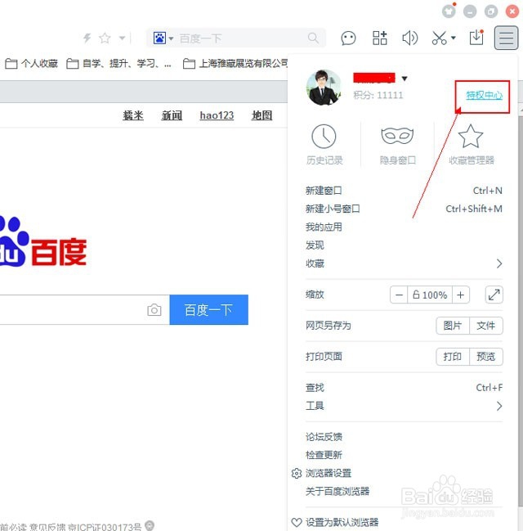Expand the bookmark star dropdown arrow

[122, 38]
